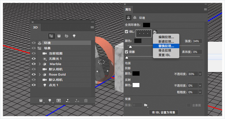Select 当前视图 camera row
This screenshot has width=225, height=119.
(x=64, y=53)
